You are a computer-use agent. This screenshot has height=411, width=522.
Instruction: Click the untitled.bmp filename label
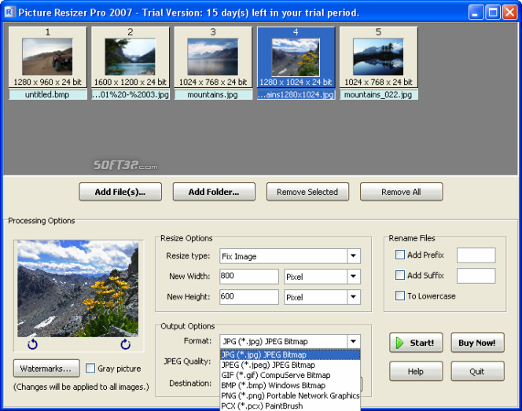(x=47, y=94)
